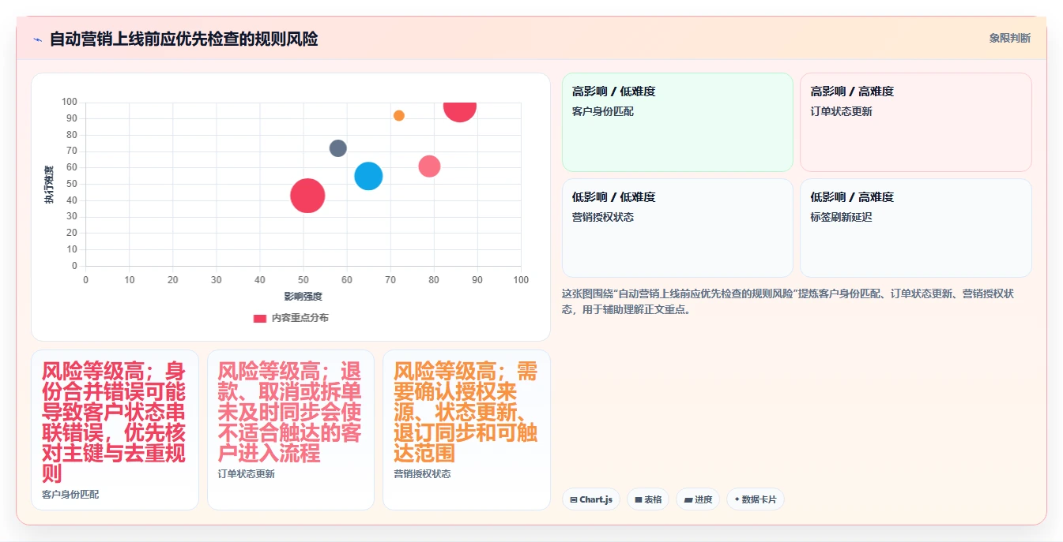Click the lightning icon beside the title
Screen dimensions: 1063x542
point(37,39)
